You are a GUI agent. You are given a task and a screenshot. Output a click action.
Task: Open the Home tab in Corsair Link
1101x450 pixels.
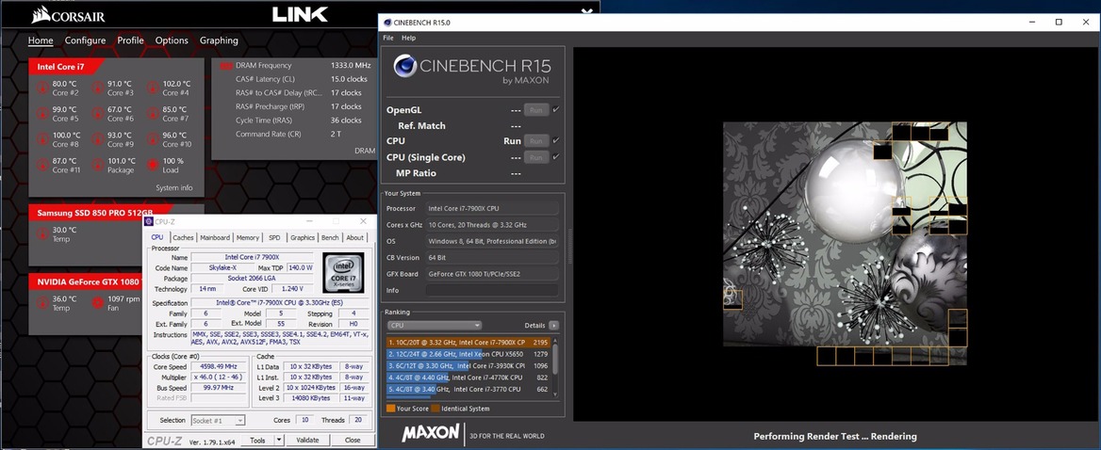[x=41, y=40]
